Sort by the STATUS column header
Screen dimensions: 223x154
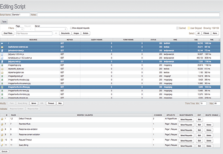[x=153, y=40]
